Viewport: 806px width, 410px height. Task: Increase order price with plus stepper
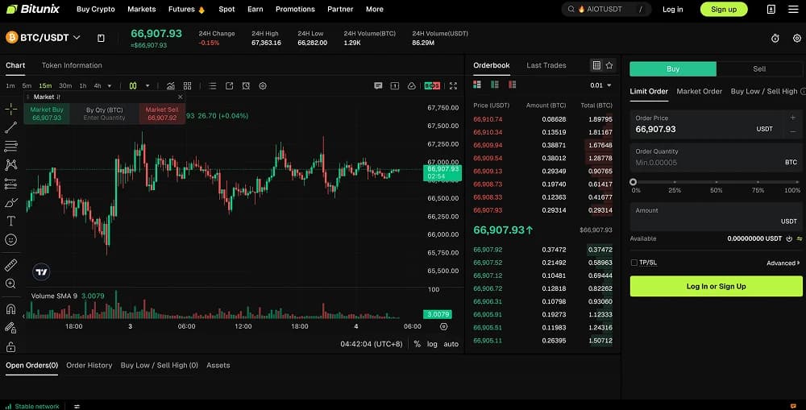point(792,118)
